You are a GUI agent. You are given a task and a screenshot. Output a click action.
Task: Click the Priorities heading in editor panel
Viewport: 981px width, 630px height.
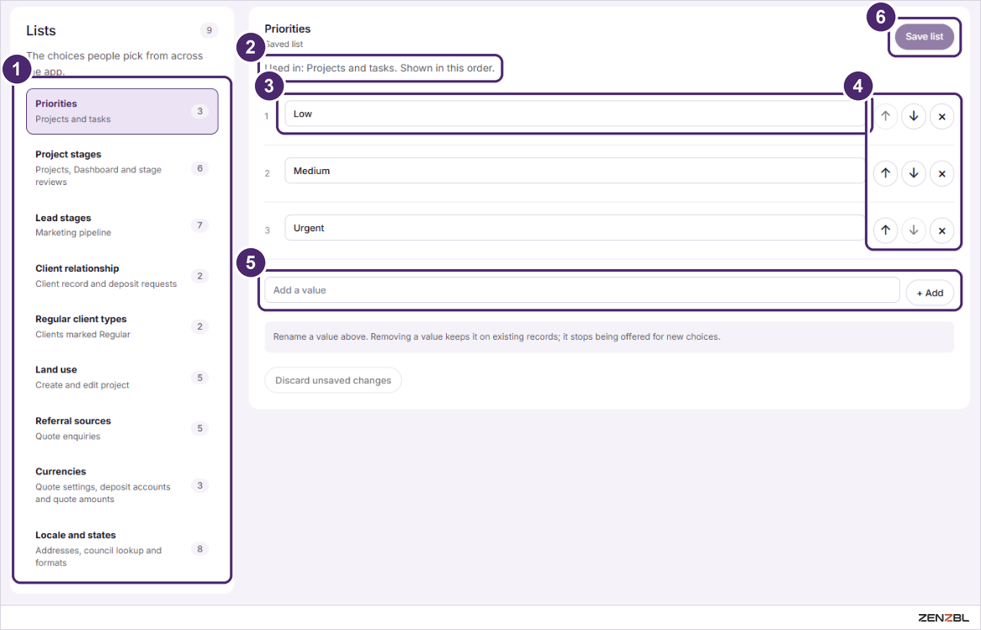(288, 29)
